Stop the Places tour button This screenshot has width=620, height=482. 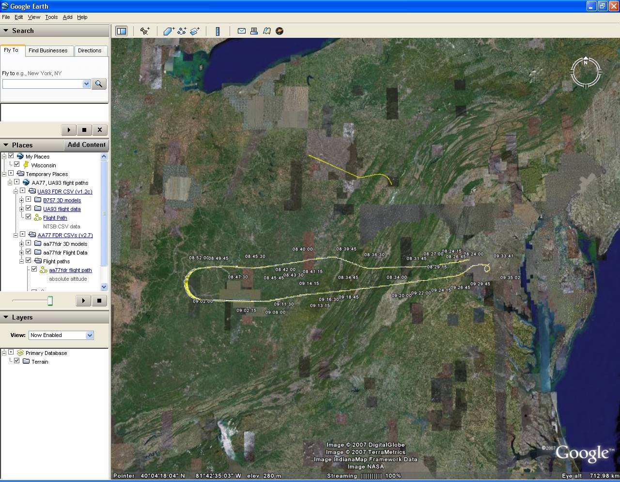pyautogui.click(x=99, y=301)
